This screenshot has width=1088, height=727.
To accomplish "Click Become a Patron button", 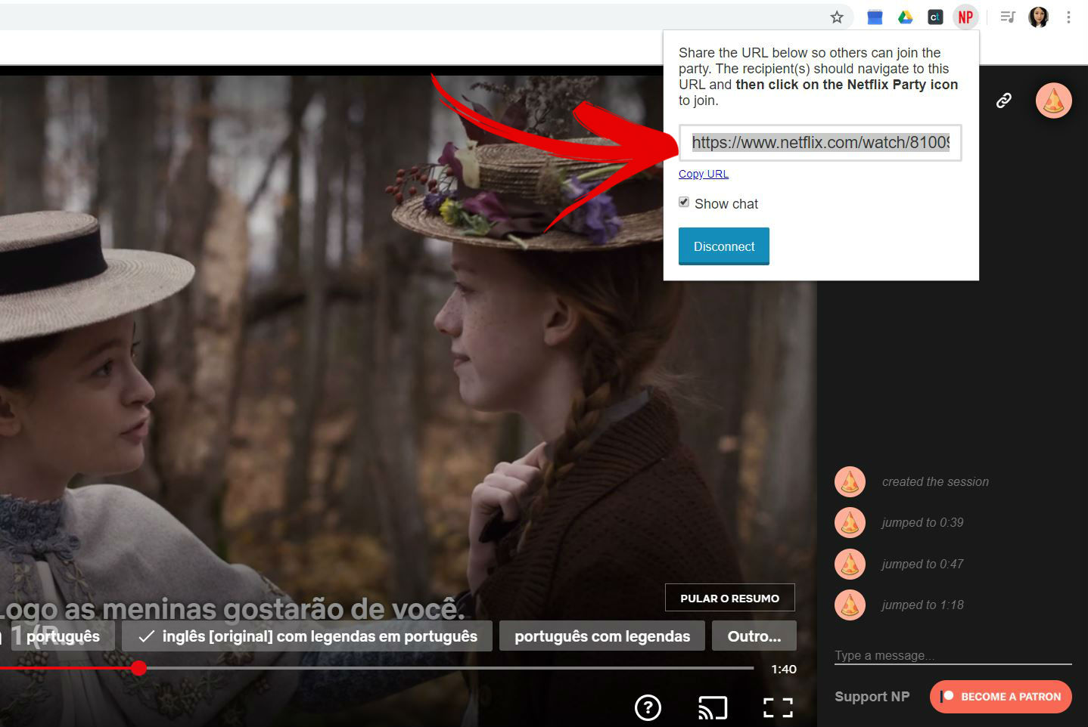I will [1001, 697].
